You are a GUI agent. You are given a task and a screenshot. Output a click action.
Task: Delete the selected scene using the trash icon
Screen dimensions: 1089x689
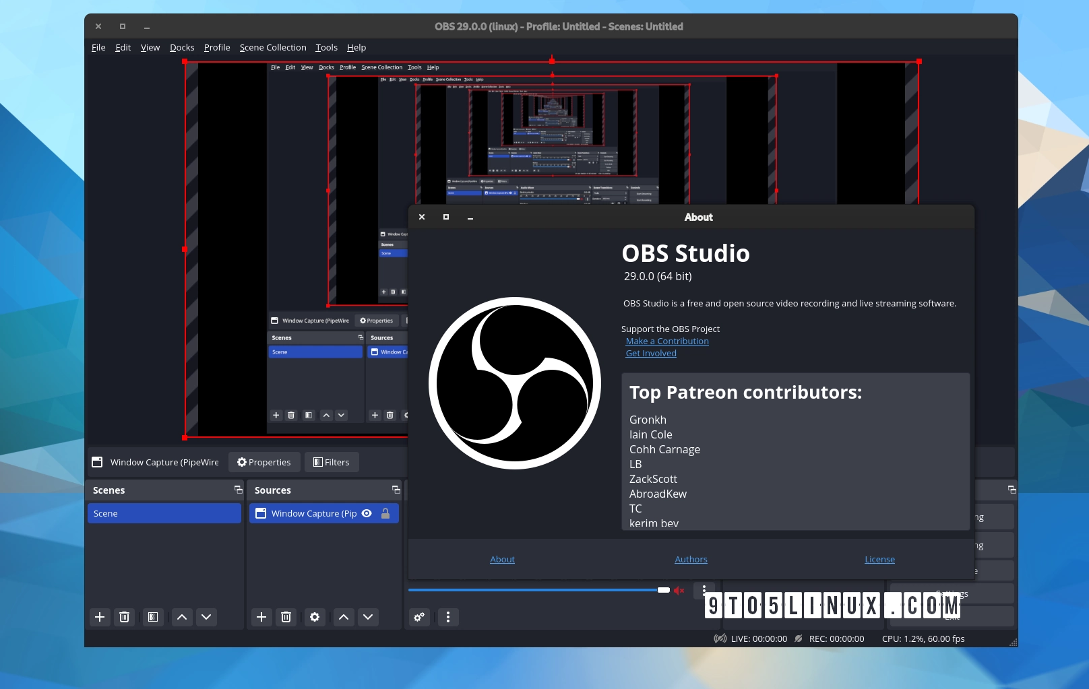tap(124, 617)
